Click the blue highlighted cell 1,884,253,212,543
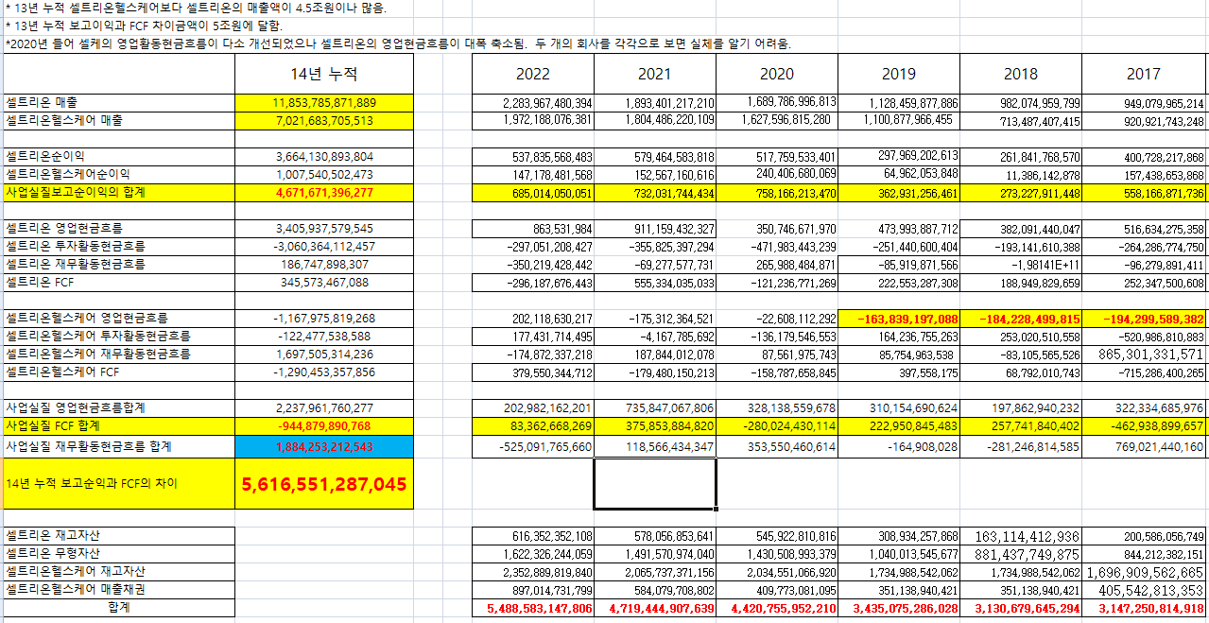 tap(324, 446)
